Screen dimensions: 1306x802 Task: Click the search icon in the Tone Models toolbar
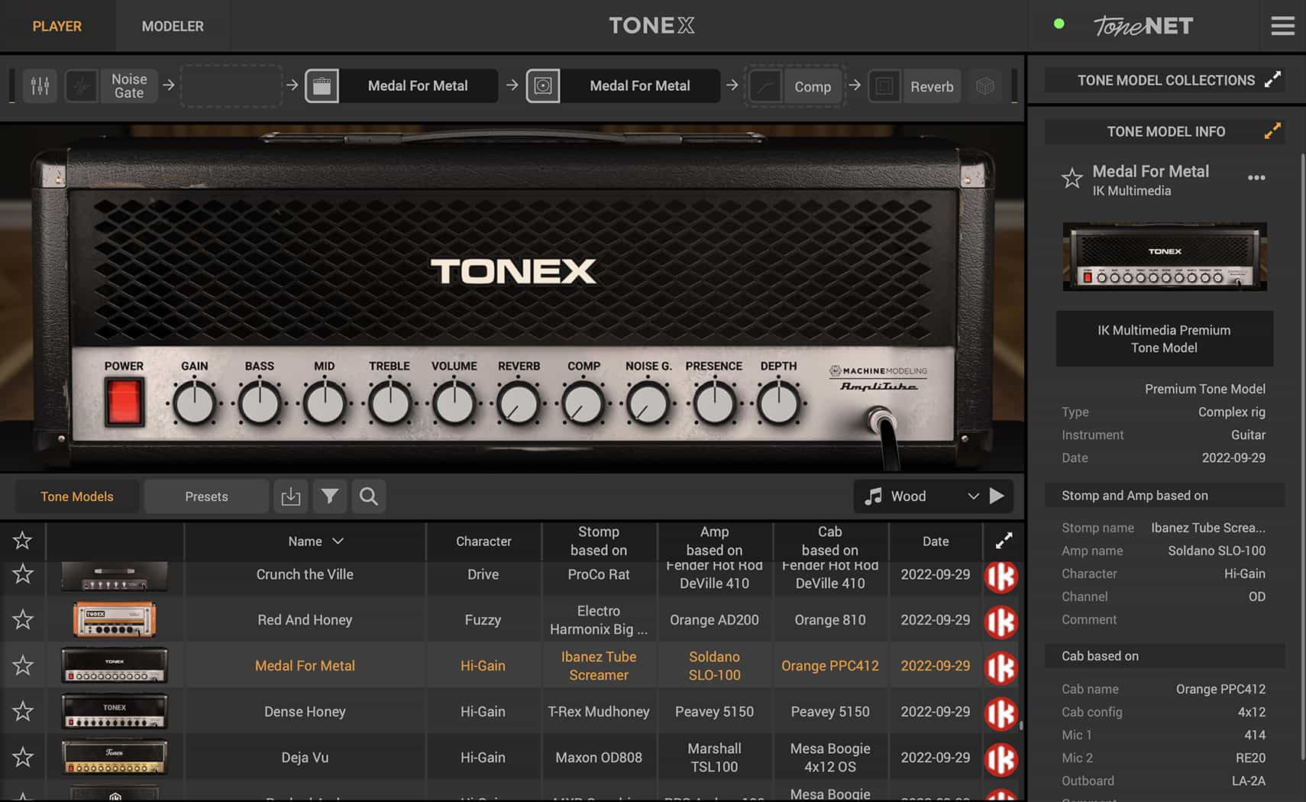tap(368, 496)
